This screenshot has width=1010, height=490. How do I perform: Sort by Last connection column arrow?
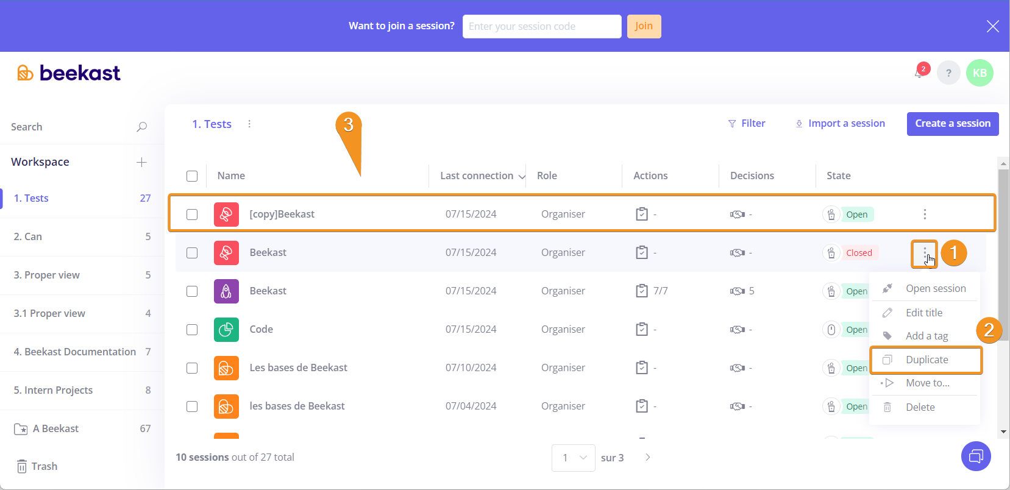click(522, 177)
